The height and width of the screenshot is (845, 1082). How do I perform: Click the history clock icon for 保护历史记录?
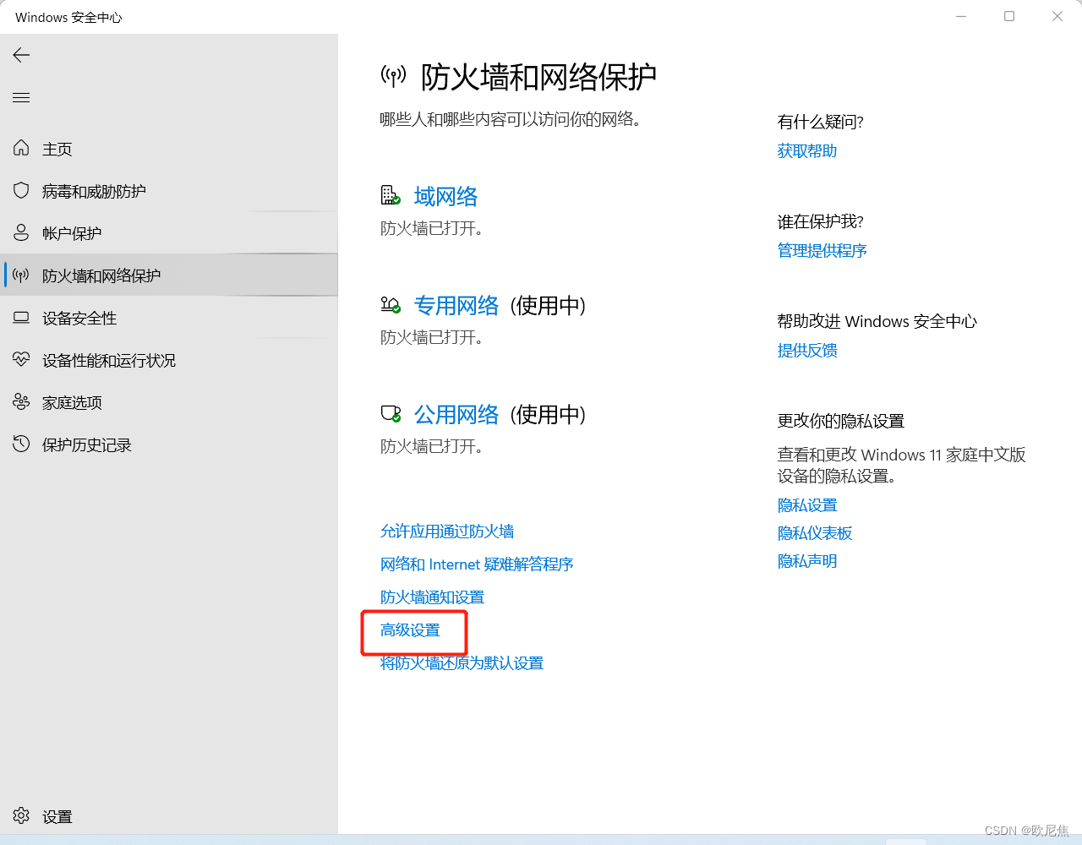tap(21, 444)
